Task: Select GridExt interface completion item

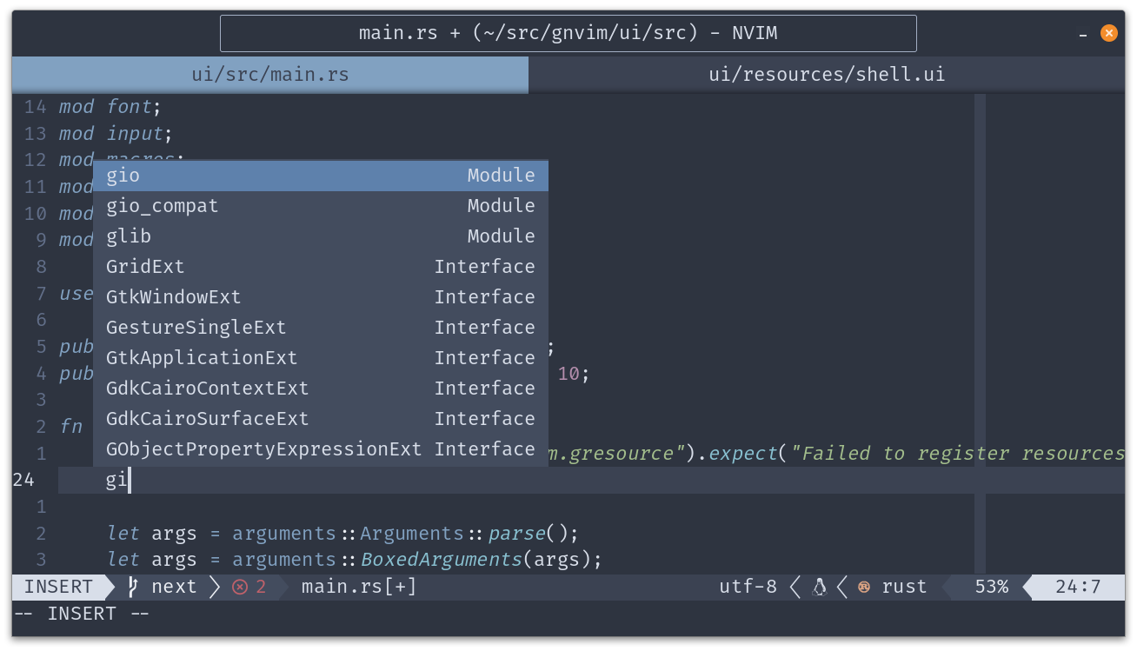Action: coord(320,267)
